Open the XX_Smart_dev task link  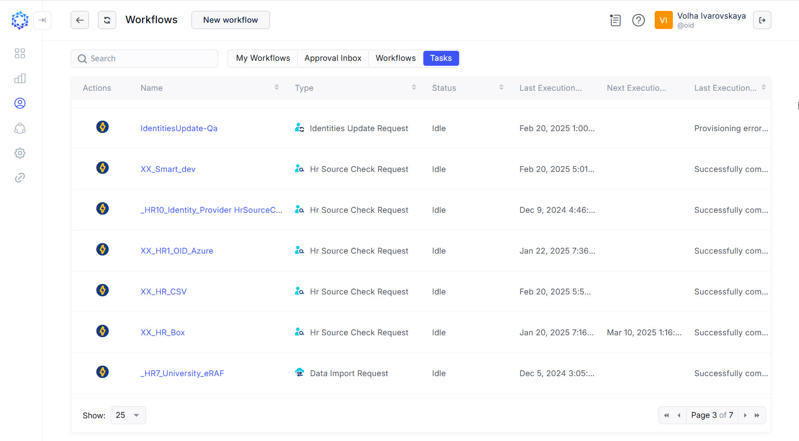168,169
